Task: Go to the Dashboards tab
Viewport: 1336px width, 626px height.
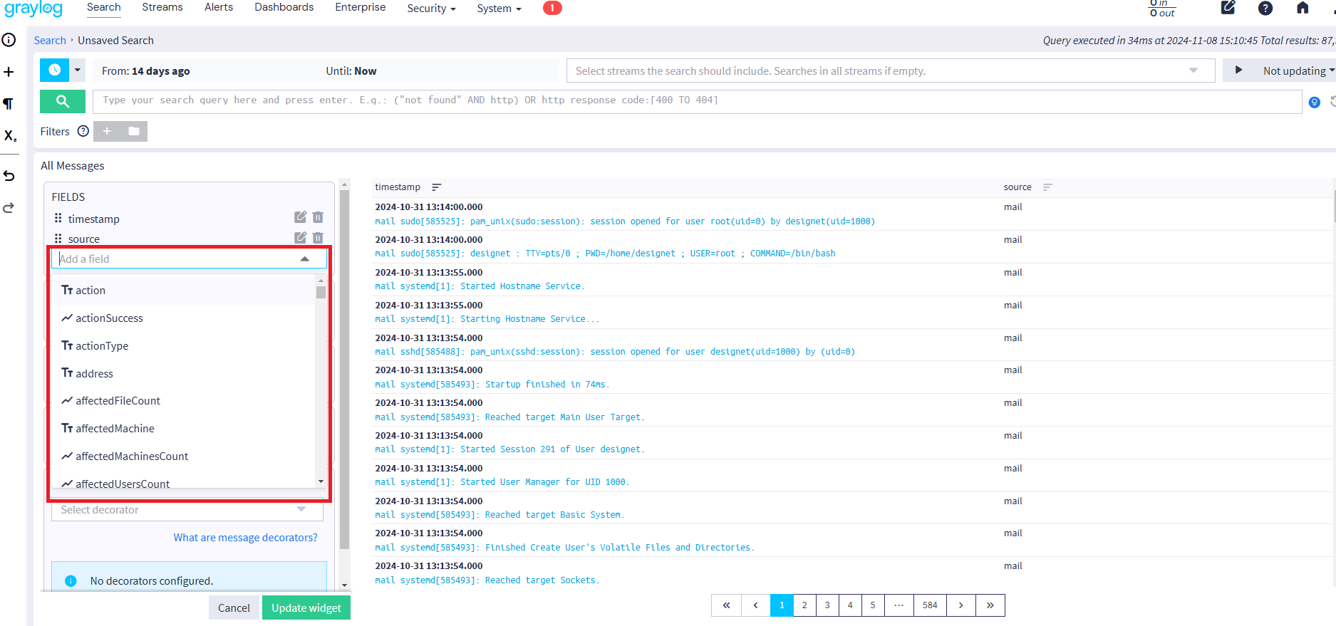Action: pyautogui.click(x=284, y=7)
